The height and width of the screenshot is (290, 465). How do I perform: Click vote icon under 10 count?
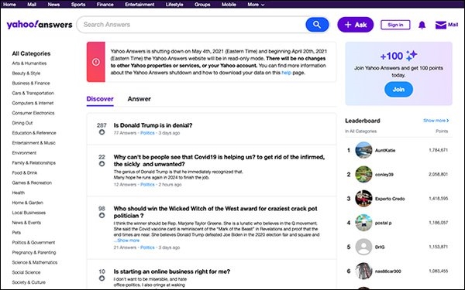pyautogui.click(x=102, y=278)
